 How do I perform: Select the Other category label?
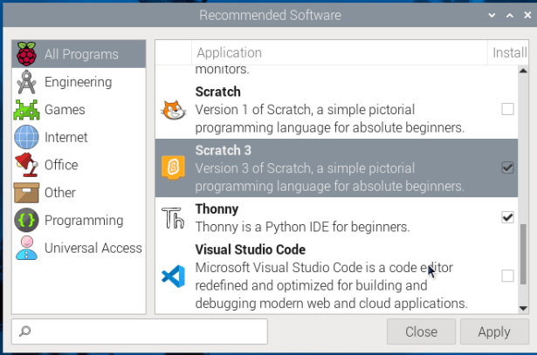[x=60, y=193]
